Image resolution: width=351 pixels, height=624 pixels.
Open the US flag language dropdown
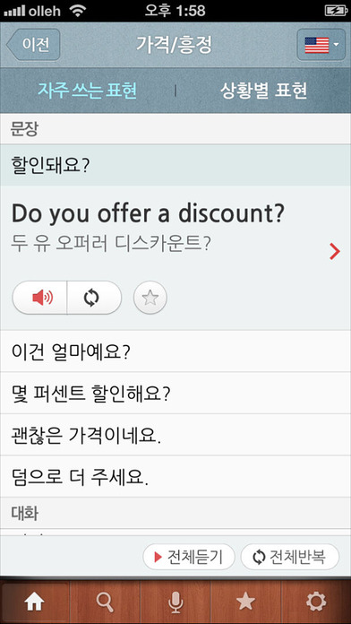[x=321, y=45]
